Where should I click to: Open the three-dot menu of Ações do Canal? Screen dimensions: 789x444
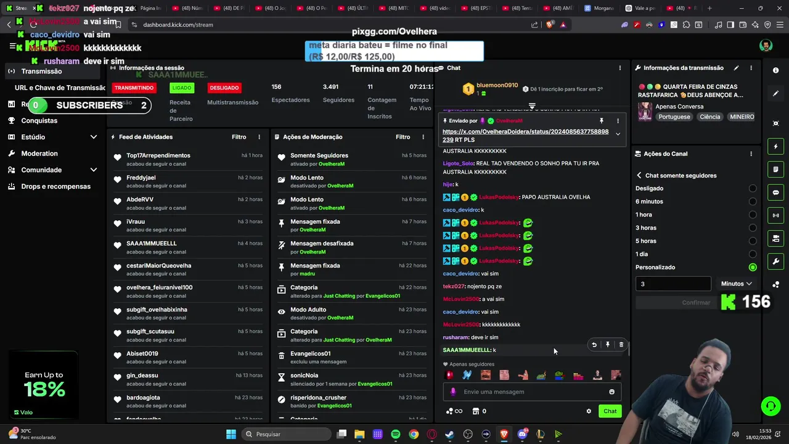[751, 154]
